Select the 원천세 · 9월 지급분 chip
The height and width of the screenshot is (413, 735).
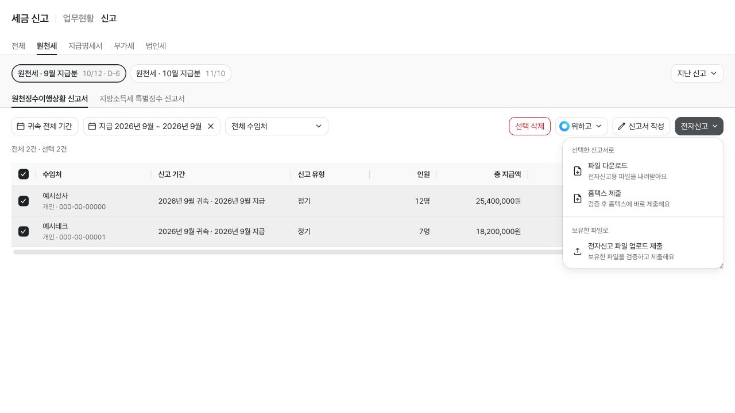point(69,73)
